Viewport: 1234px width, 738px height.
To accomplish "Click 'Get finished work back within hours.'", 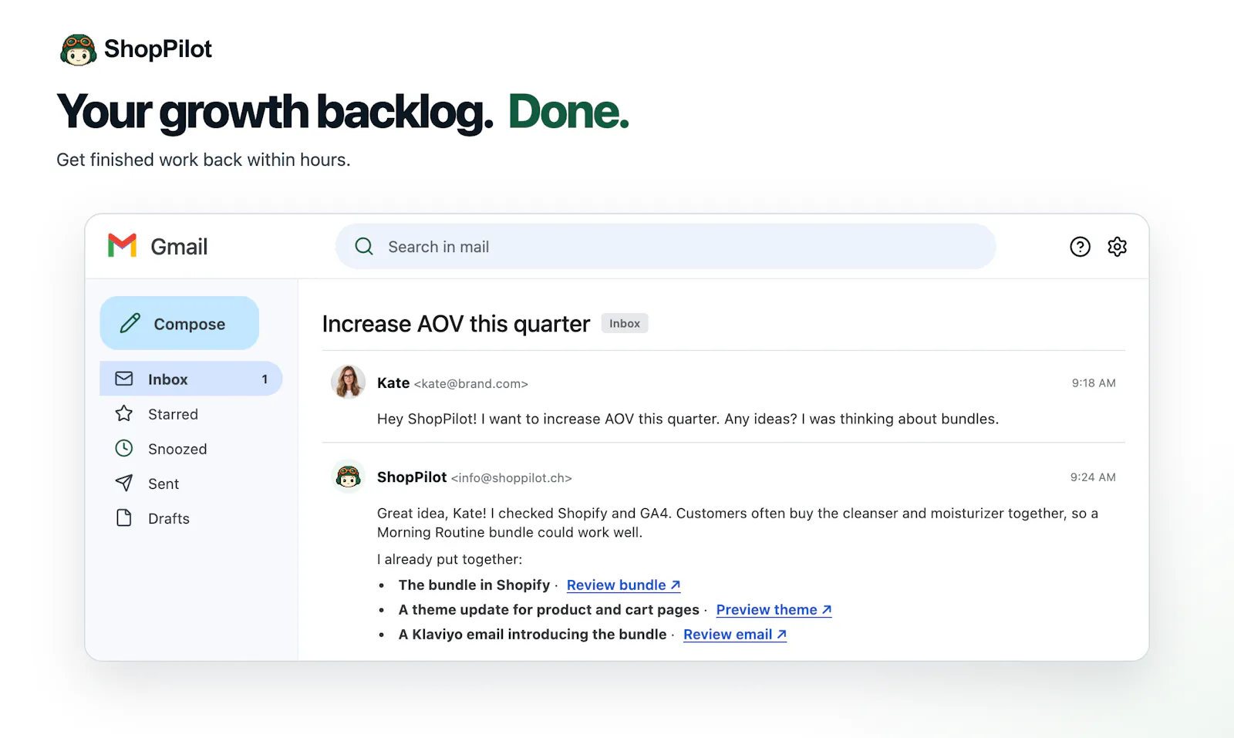I will (204, 160).
